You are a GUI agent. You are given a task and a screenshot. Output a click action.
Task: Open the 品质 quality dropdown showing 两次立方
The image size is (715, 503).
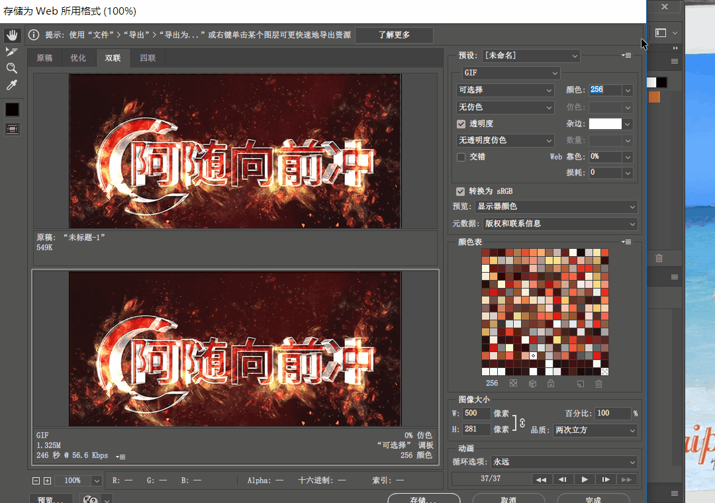click(x=595, y=430)
